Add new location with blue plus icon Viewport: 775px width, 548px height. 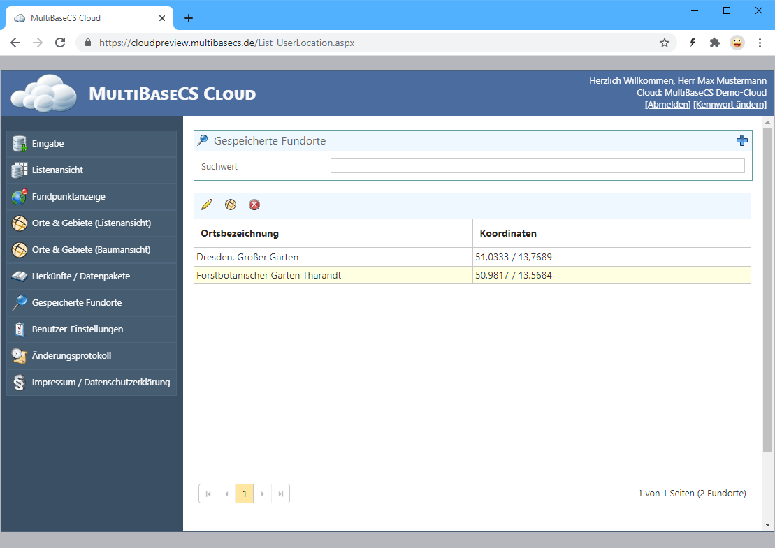click(x=742, y=140)
